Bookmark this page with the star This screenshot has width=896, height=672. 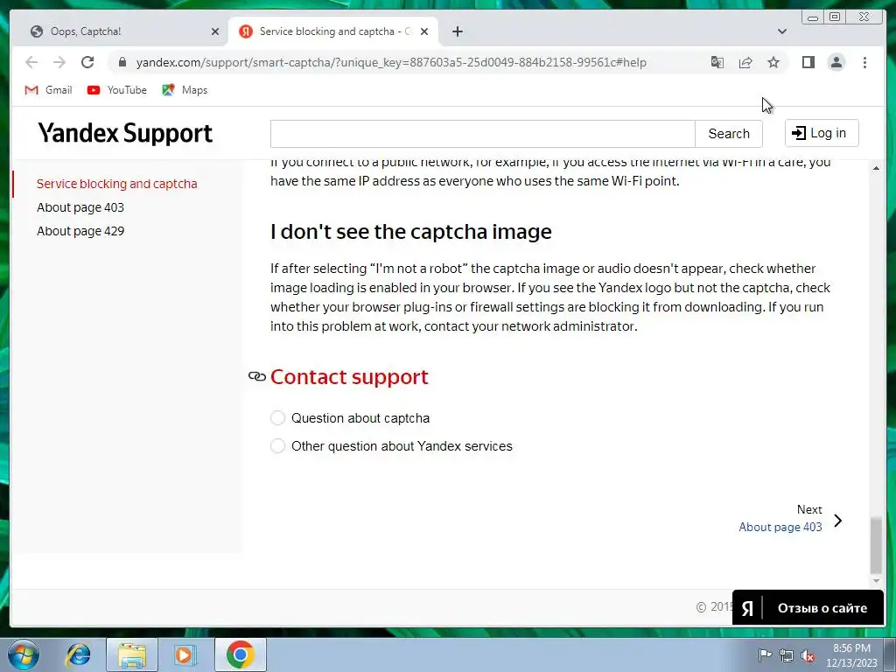[x=773, y=62]
